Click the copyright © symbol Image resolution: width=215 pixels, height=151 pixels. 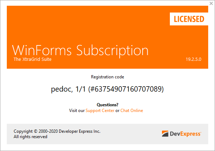(35, 131)
